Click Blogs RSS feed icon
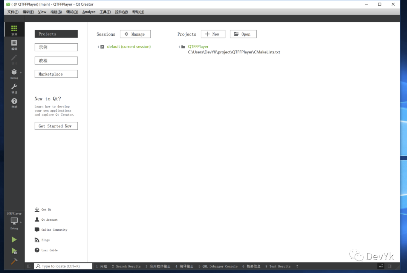The image size is (407, 273). coord(37,240)
